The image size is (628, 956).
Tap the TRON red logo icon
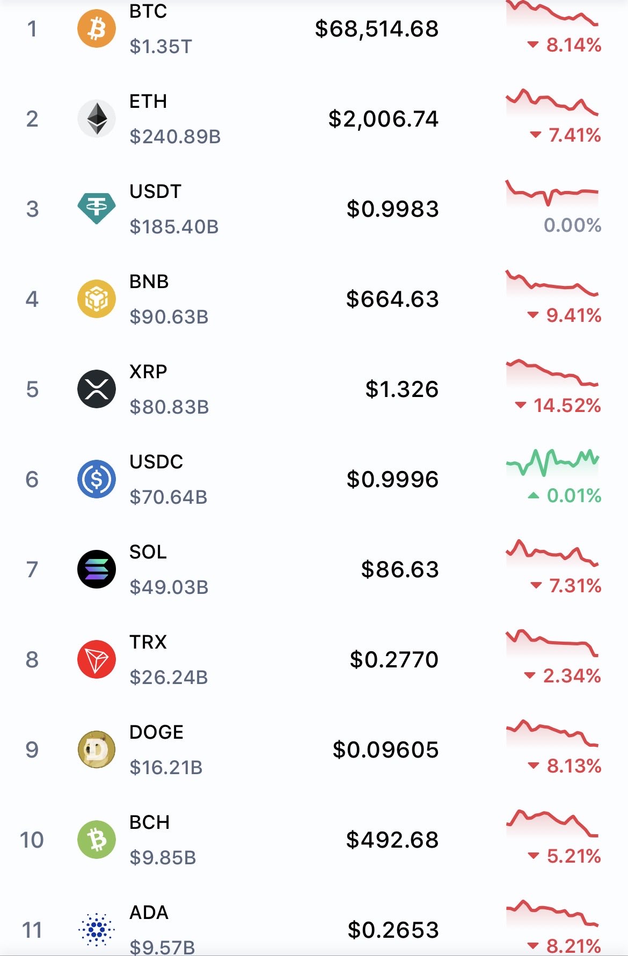pyautogui.click(x=97, y=659)
